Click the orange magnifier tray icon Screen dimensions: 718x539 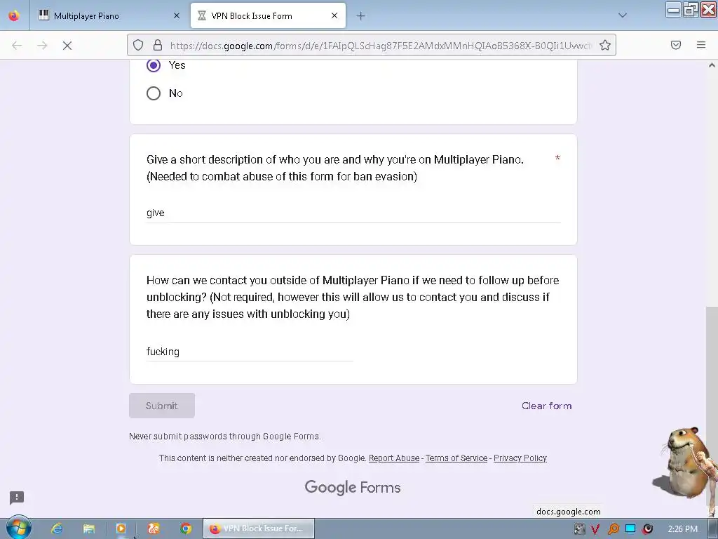pyautogui.click(x=613, y=529)
